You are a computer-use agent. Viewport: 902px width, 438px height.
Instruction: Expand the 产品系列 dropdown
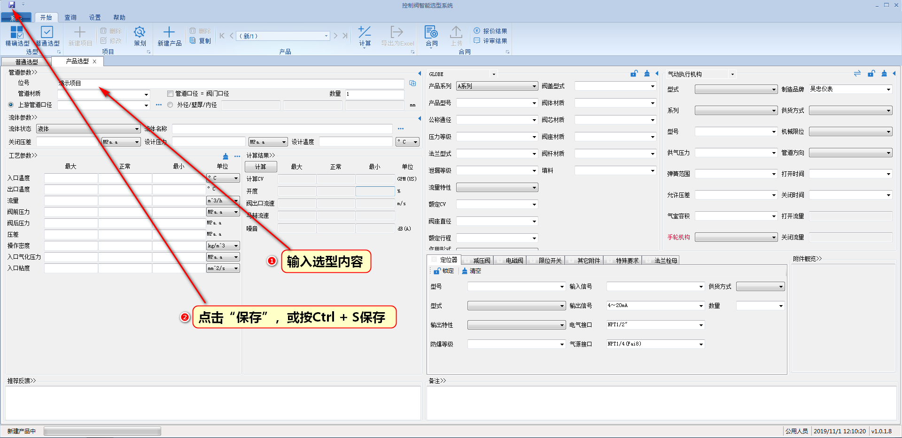coord(534,86)
